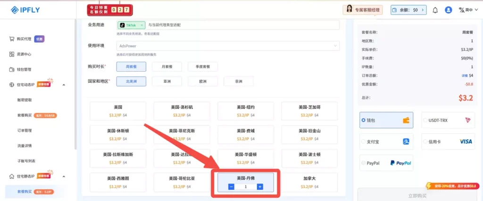Collapse the 住宅静态IP sidebar section
Screen dimensions: 483x201
point(64,177)
